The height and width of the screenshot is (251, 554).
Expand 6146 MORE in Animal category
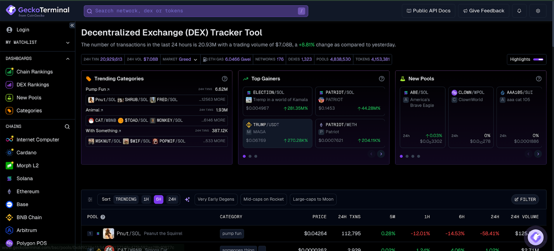tap(213, 120)
